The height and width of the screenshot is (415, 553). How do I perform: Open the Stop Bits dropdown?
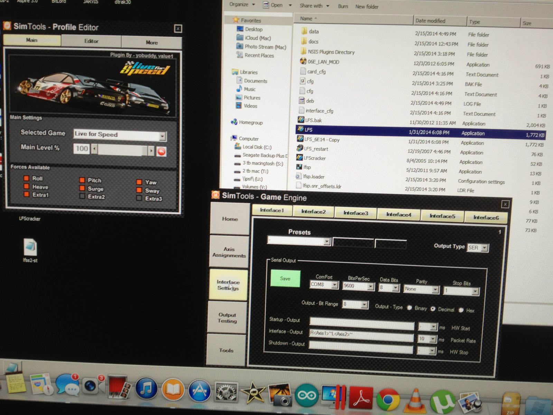tap(475, 291)
